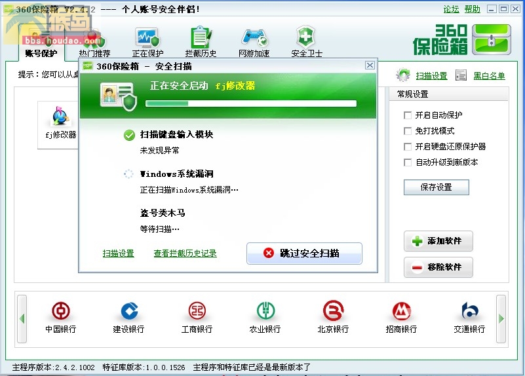Open the 论坛 link in title bar
525x376 pixels.
tap(451, 9)
